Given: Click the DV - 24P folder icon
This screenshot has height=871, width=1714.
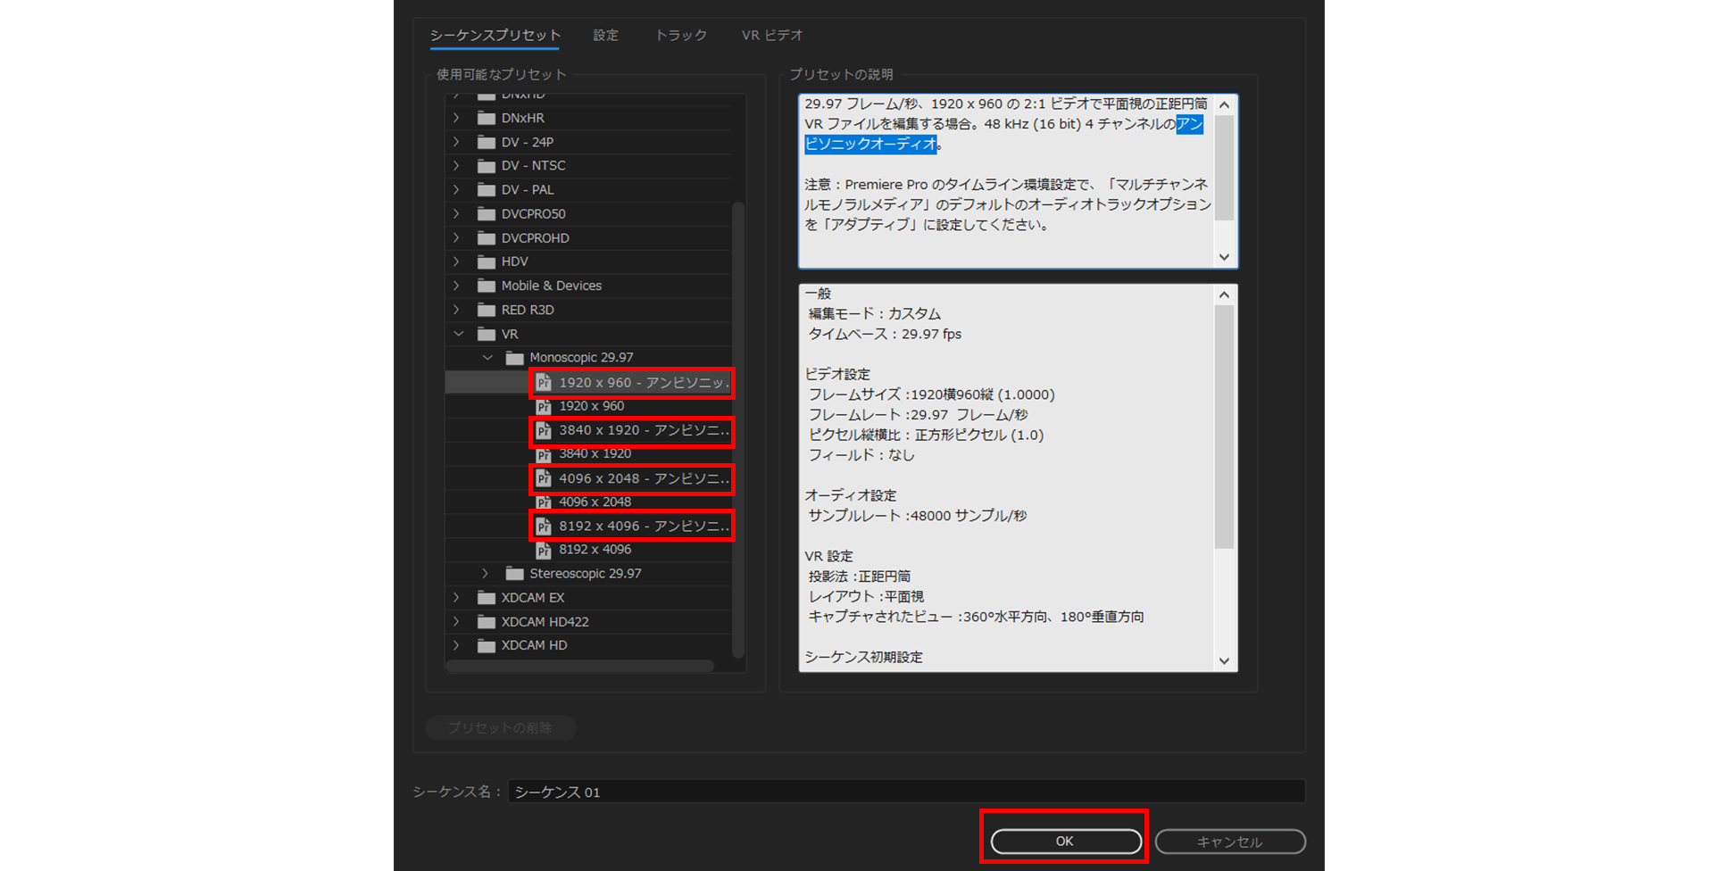Looking at the screenshot, I should pos(487,142).
